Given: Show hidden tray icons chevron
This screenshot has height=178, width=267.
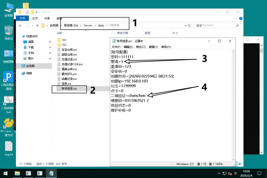Looking at the screenshot, I should tap(219, 173).
